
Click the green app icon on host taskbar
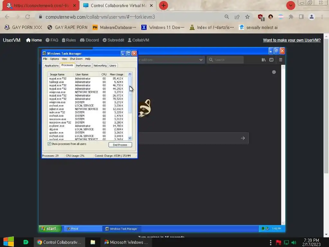(x=26, y=242)
